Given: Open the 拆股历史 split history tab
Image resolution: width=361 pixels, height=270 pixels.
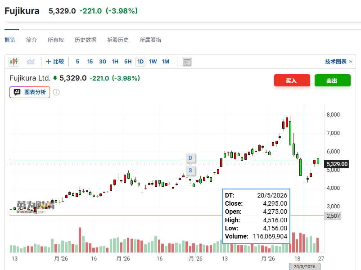Looking at the screenshot, I should [x=118, y=40].
